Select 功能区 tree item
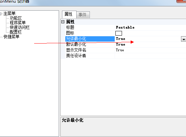The image size is (186, 137). point(16,18)
